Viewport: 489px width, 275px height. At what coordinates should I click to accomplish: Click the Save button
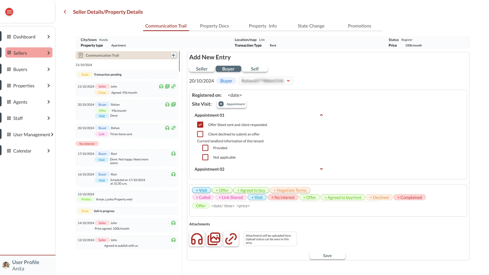[x=327, y=256]
